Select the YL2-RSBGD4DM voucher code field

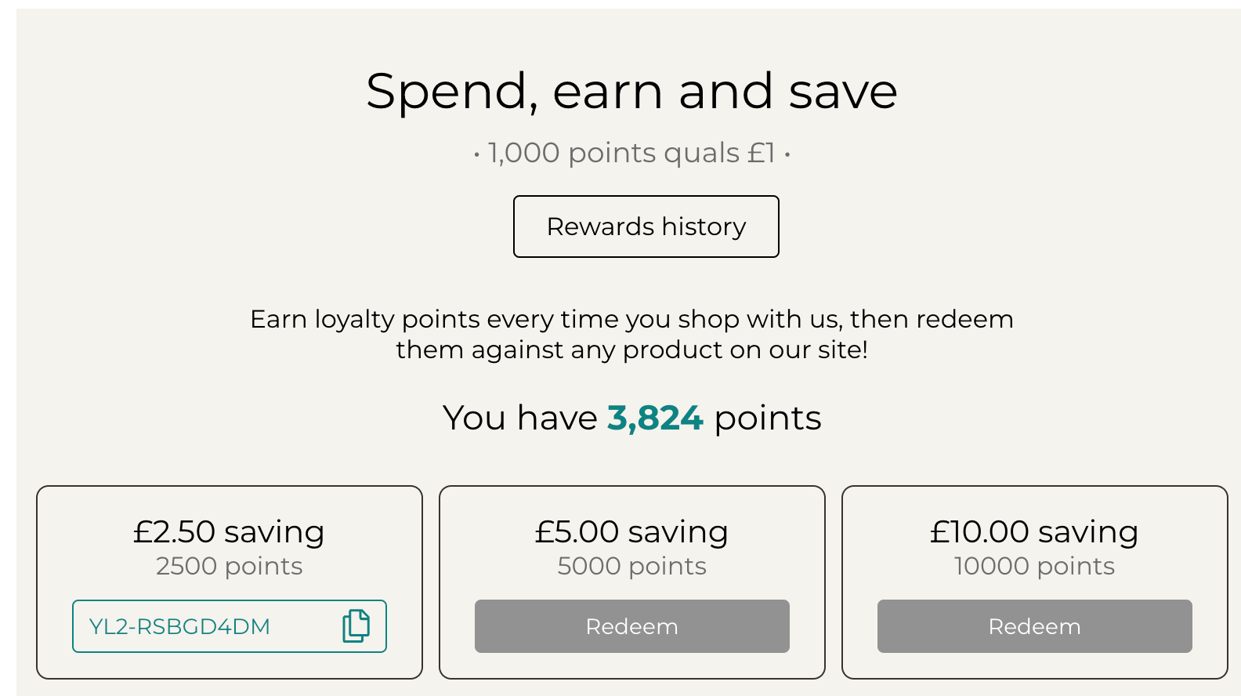[x=230, y=626]
